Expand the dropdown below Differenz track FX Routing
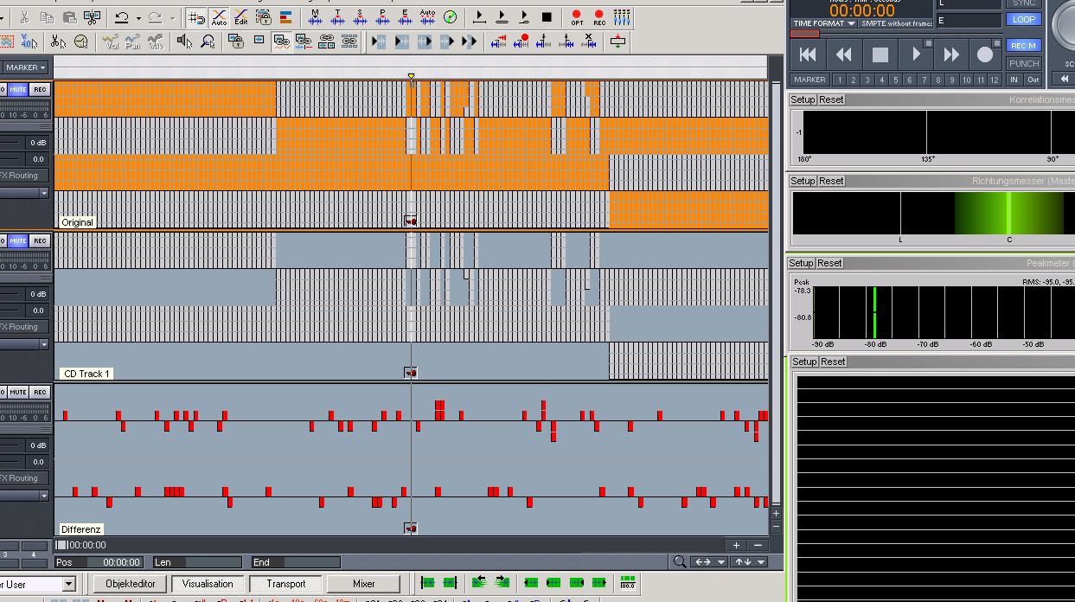 click(44, 496)
